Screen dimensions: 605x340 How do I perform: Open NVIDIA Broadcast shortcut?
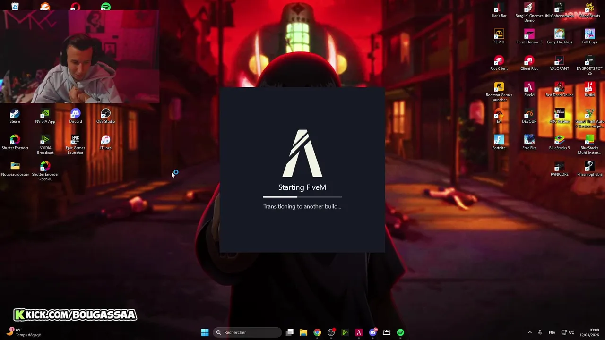(45, 145)
